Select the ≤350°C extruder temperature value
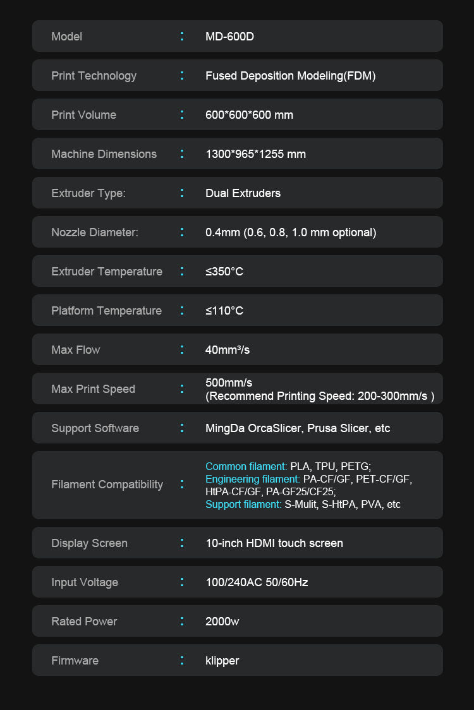The height and width of the screenshot is (710, 474). pyautogui.click(x=224, y=272)
